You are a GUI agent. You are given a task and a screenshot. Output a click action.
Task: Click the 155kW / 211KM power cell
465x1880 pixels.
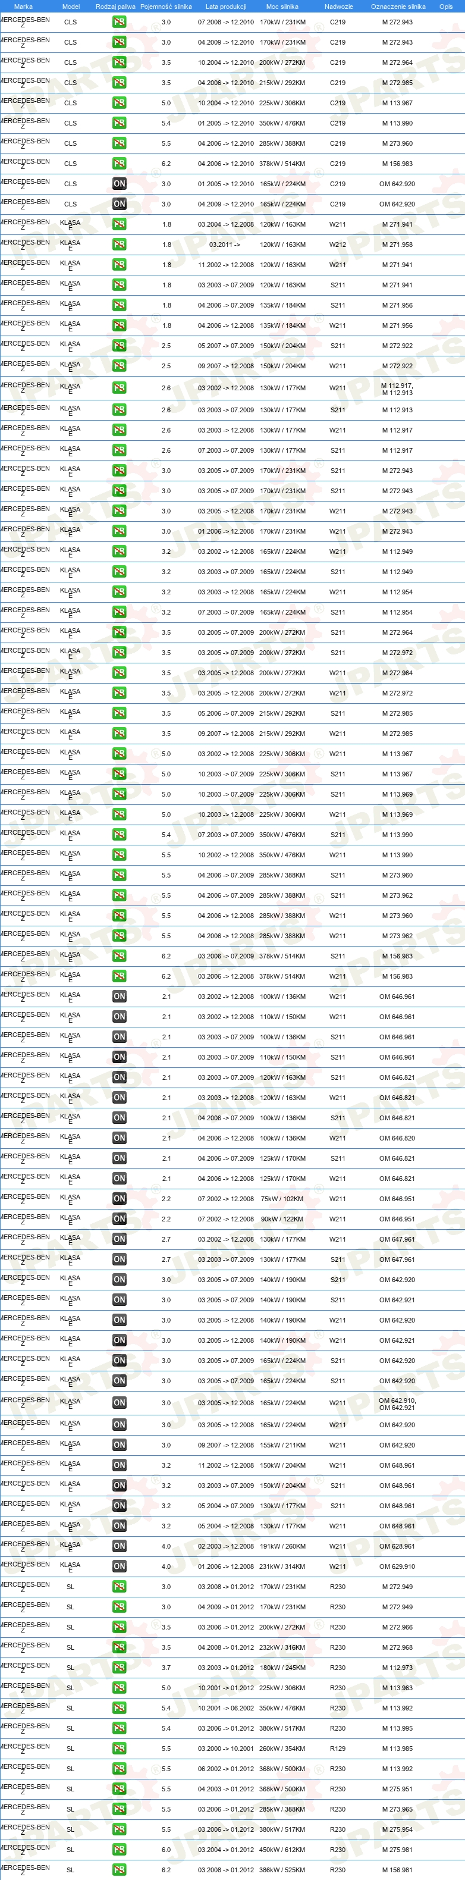(282, 1446)
